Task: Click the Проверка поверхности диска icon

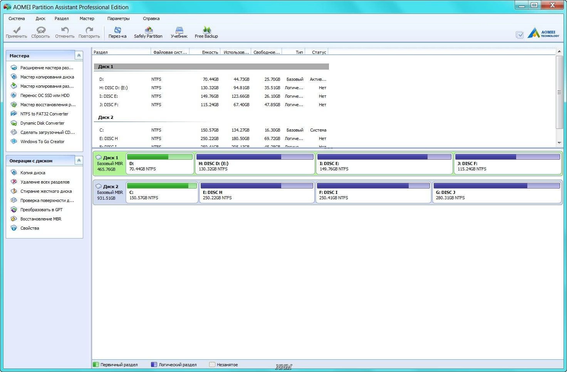Action: [x=14, y=200]
